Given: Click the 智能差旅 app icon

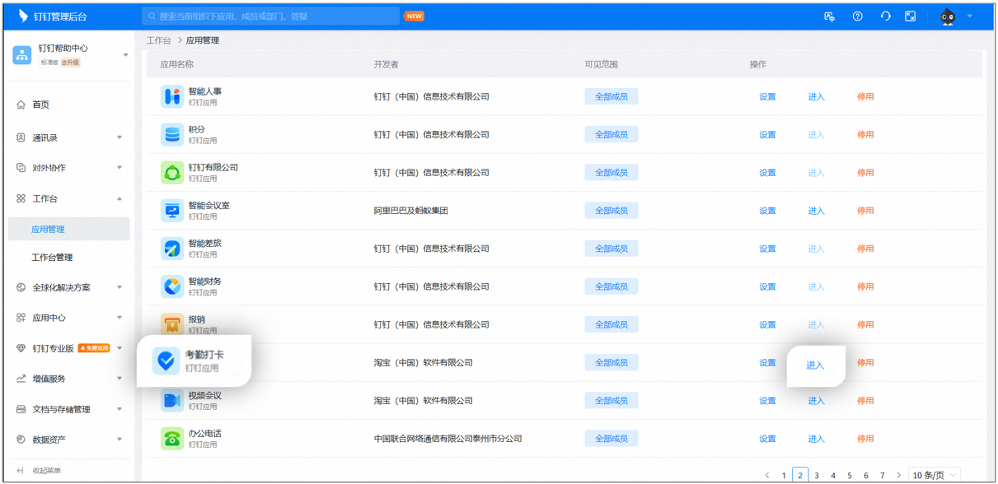Looking at the screenshot, I should click(x=171, y=248).
